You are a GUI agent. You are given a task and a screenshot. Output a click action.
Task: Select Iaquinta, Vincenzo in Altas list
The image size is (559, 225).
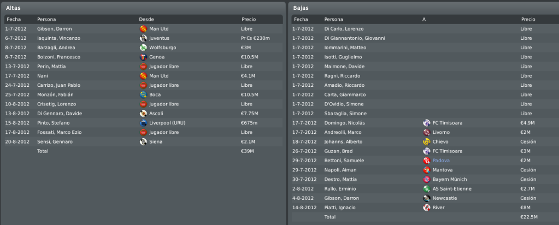click(x=143, y=38)
